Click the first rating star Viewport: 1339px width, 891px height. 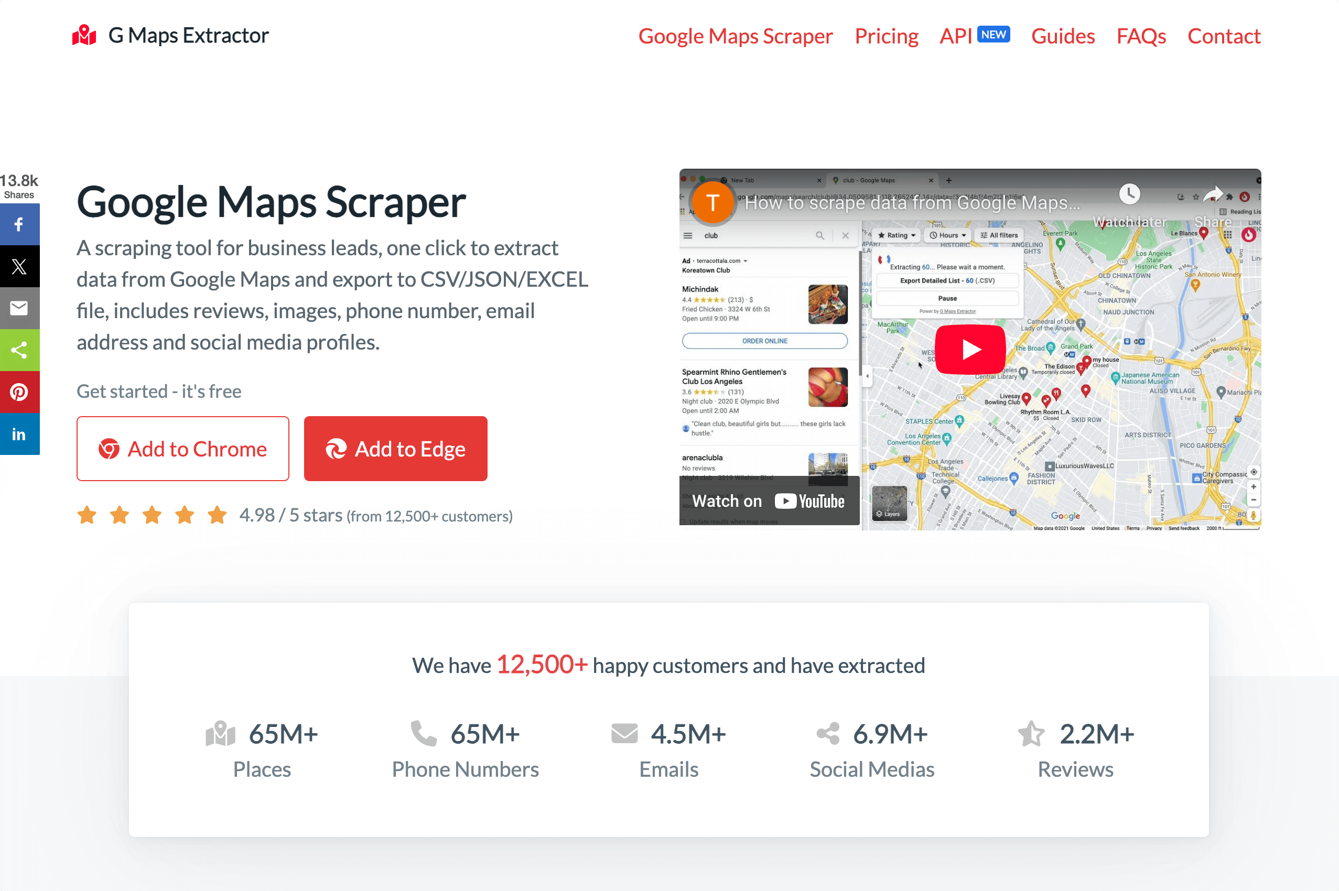(x=87, y=515)
